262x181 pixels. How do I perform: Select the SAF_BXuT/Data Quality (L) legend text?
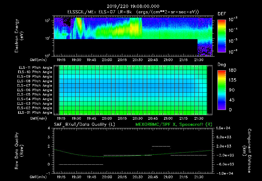[x=84, y=125]
